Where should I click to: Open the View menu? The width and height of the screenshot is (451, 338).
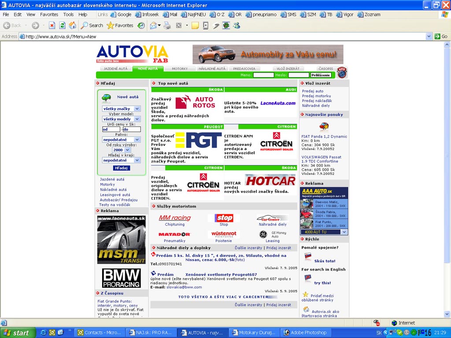(31, 15)
